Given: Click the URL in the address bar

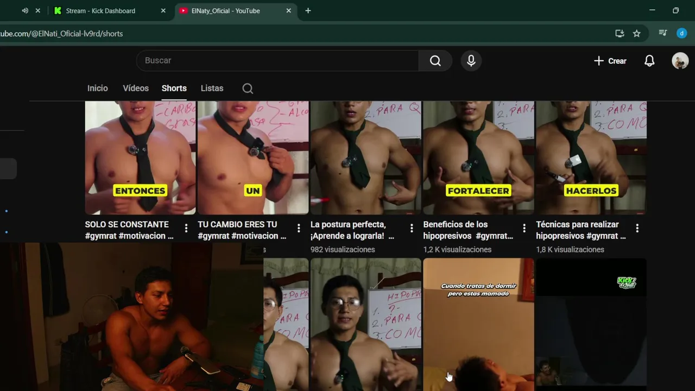Looking at the screenshot, I should pyautogui.click(x=61, y=34).
